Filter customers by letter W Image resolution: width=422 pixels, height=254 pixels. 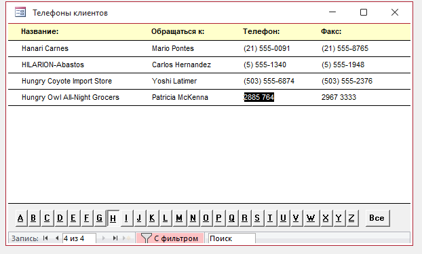311,218
